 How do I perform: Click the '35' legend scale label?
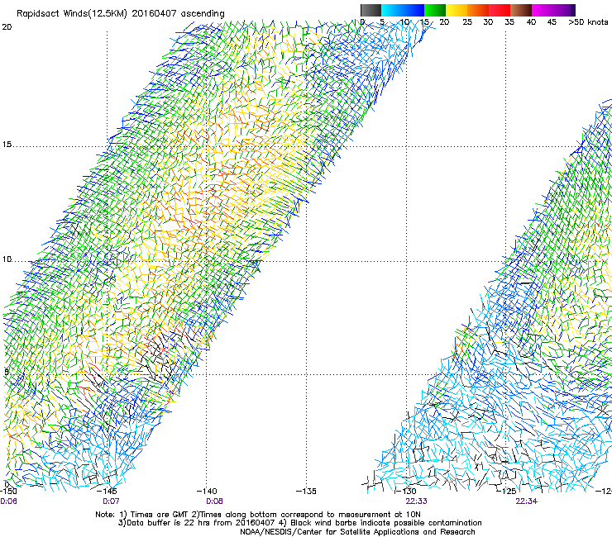click(509, 21)
